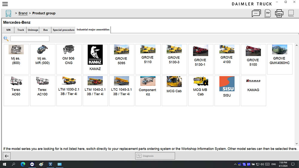
Task: Click into the search text field
Action: (30, 38)
